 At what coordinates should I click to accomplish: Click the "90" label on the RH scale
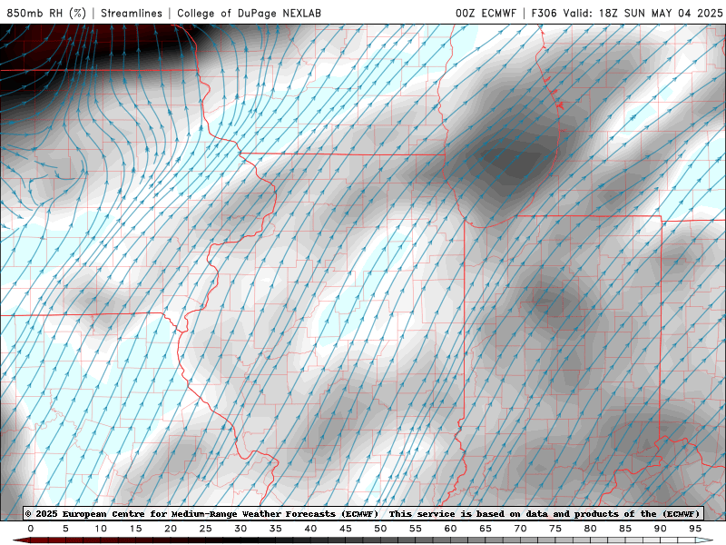tap(661, 529)
